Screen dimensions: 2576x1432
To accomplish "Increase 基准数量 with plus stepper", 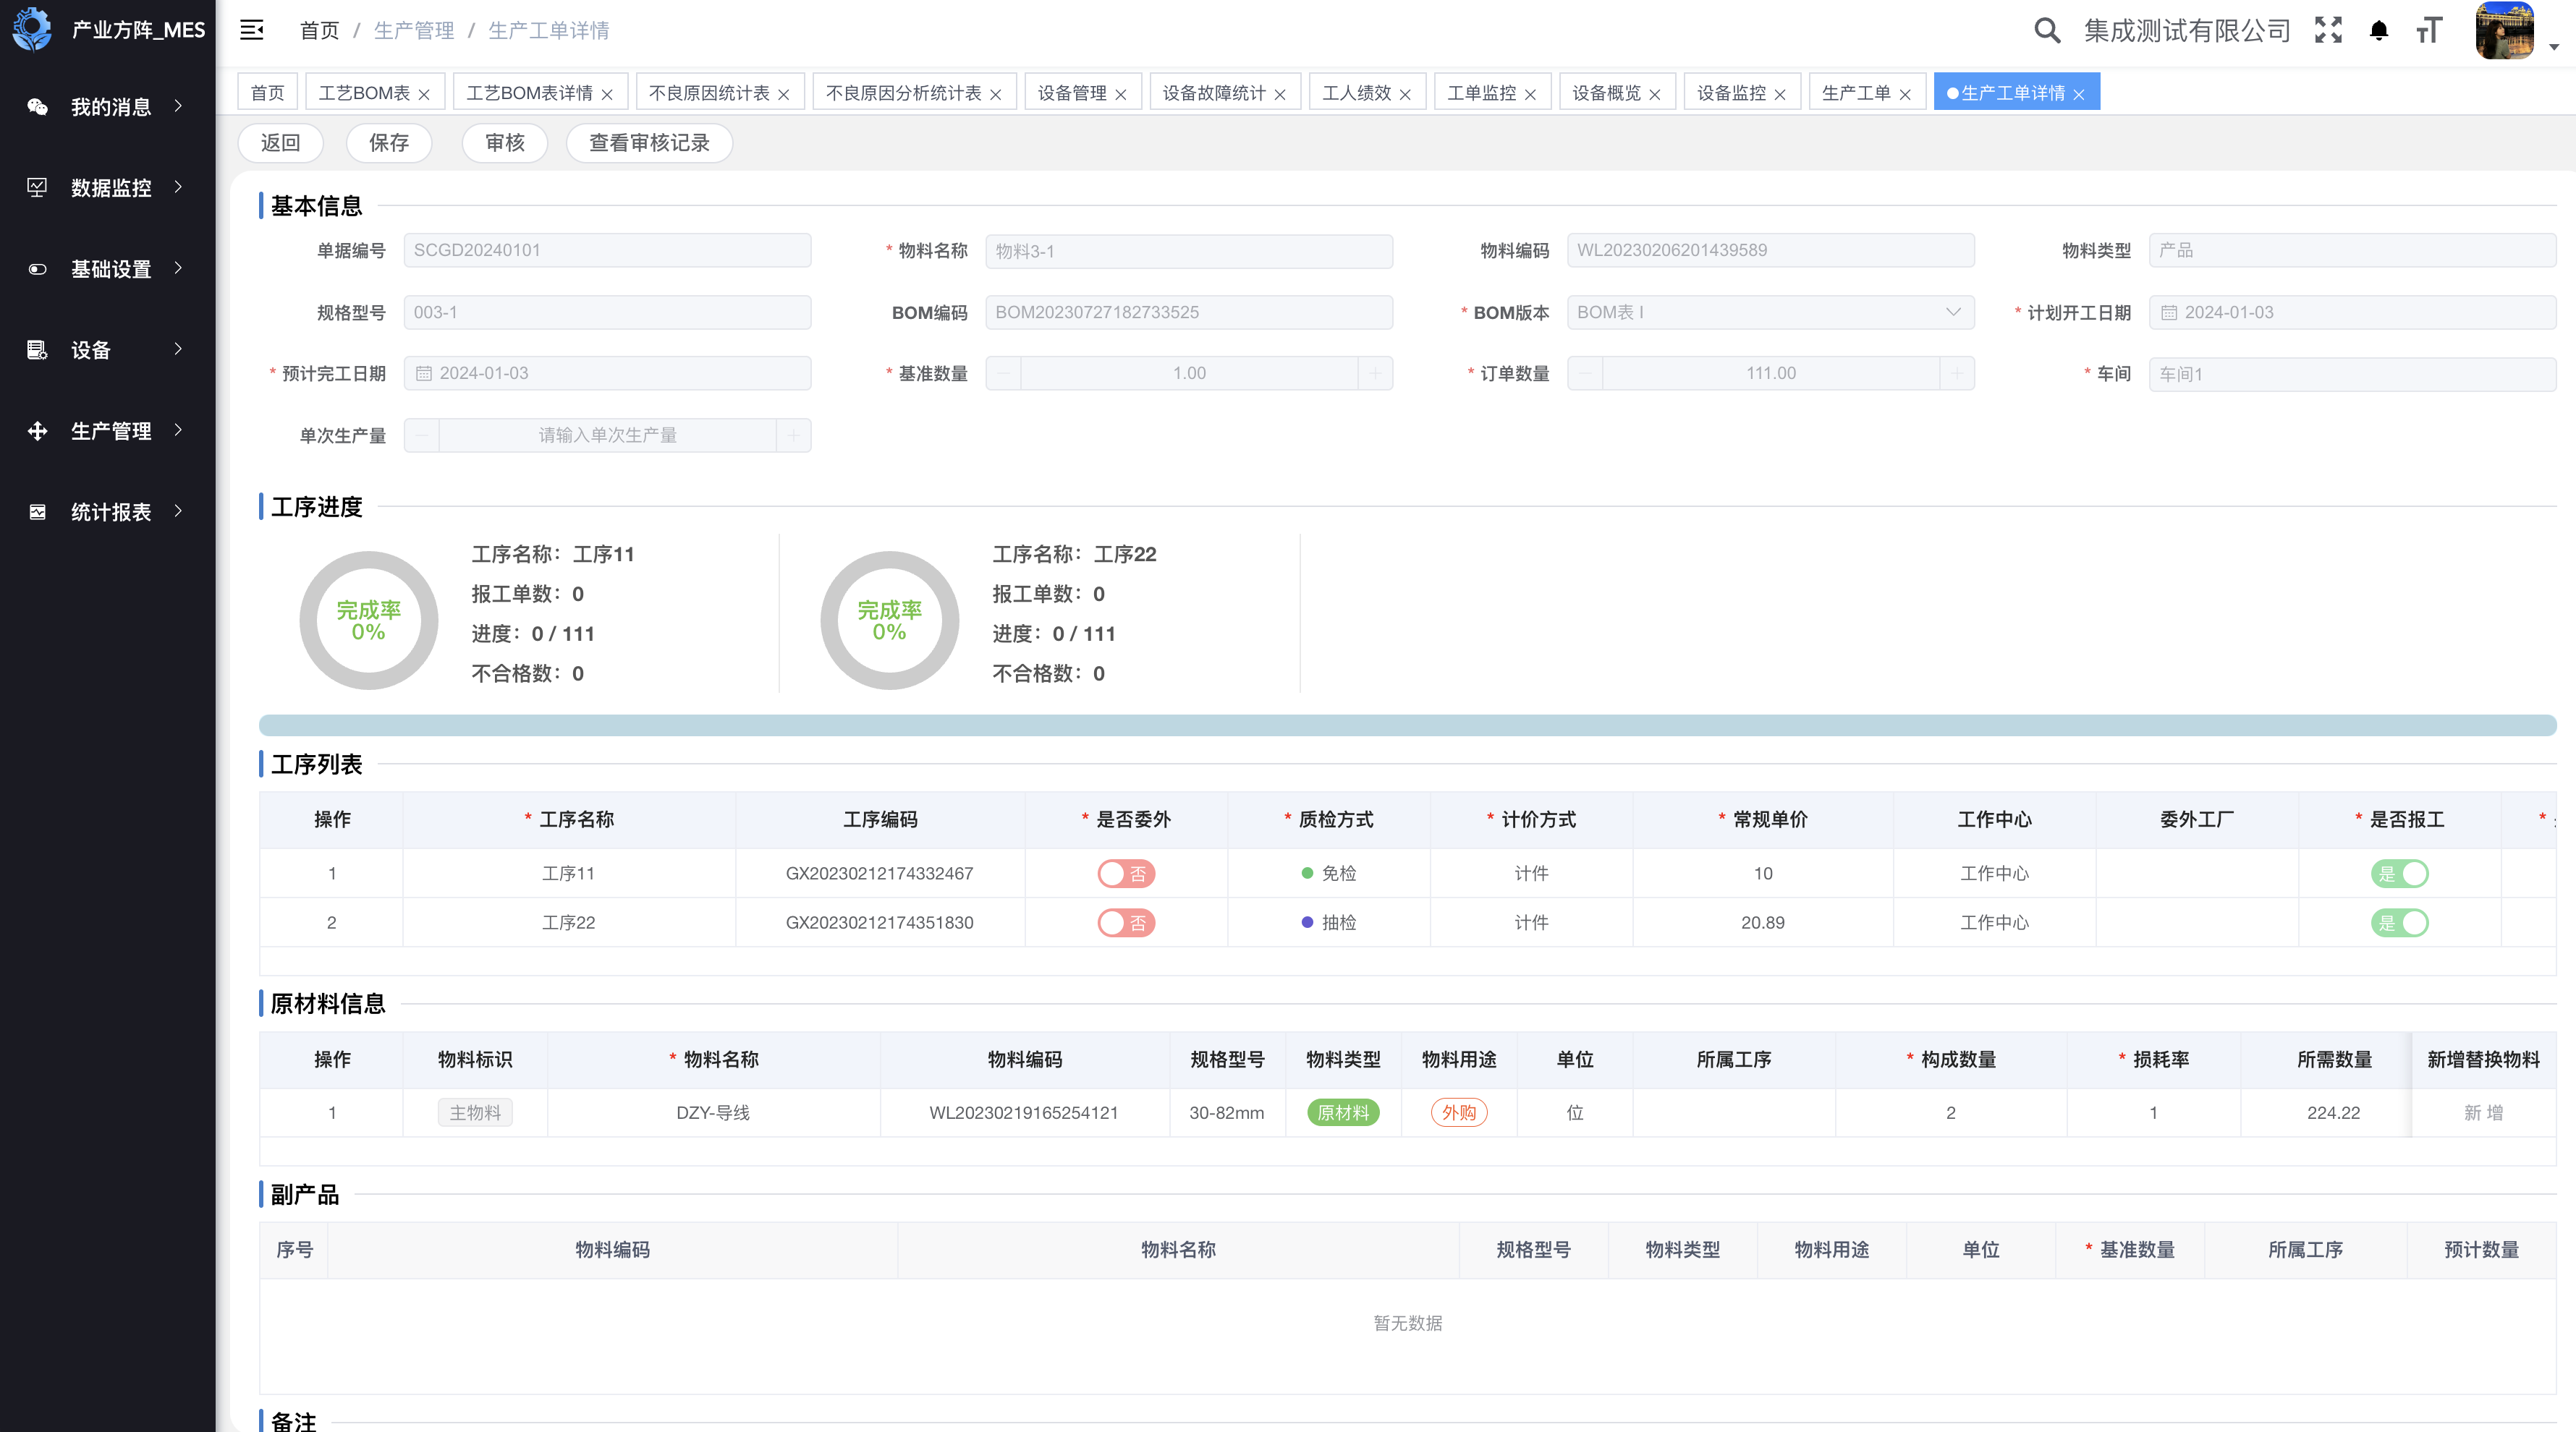I will tap(1375, 372).
